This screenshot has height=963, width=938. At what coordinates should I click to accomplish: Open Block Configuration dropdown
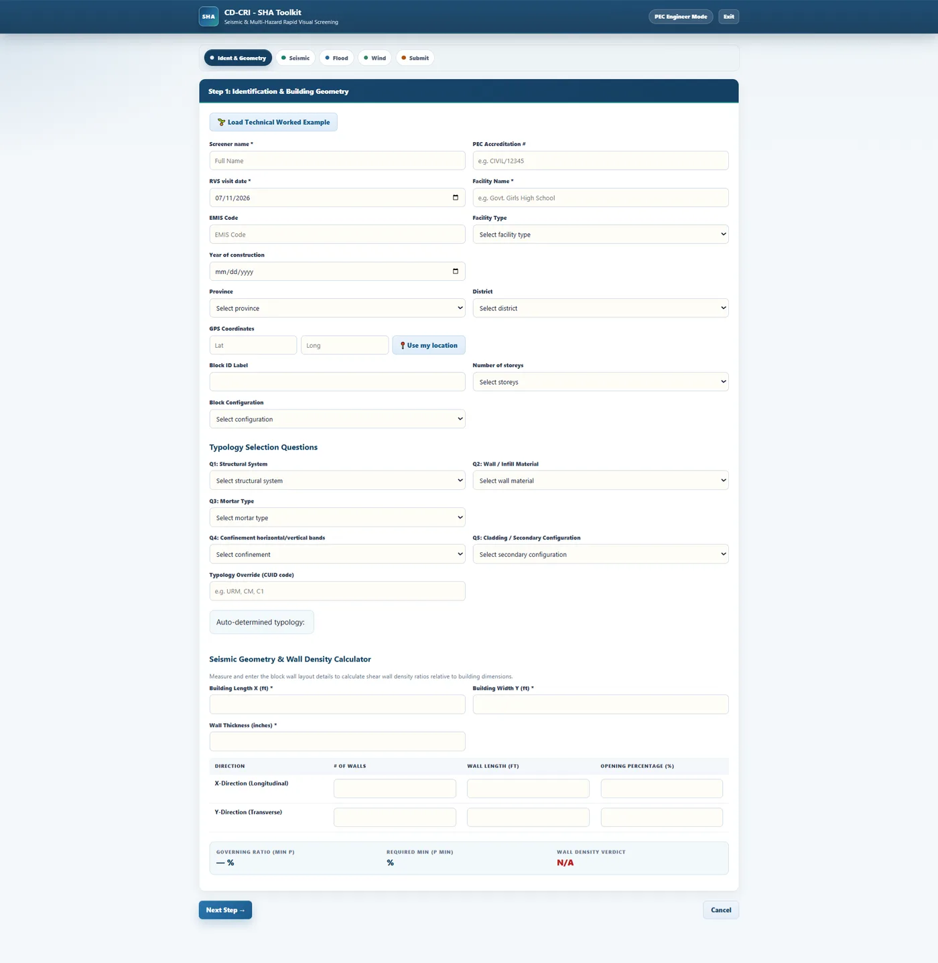click(337, 419)
